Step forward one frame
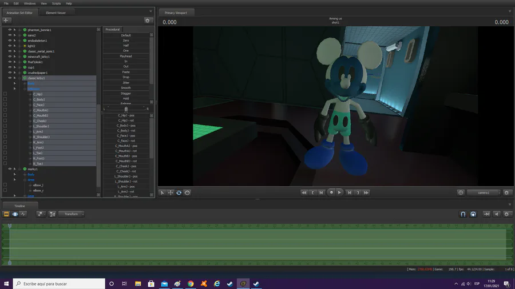Viewport: 515px width, 289px height. 350,192
